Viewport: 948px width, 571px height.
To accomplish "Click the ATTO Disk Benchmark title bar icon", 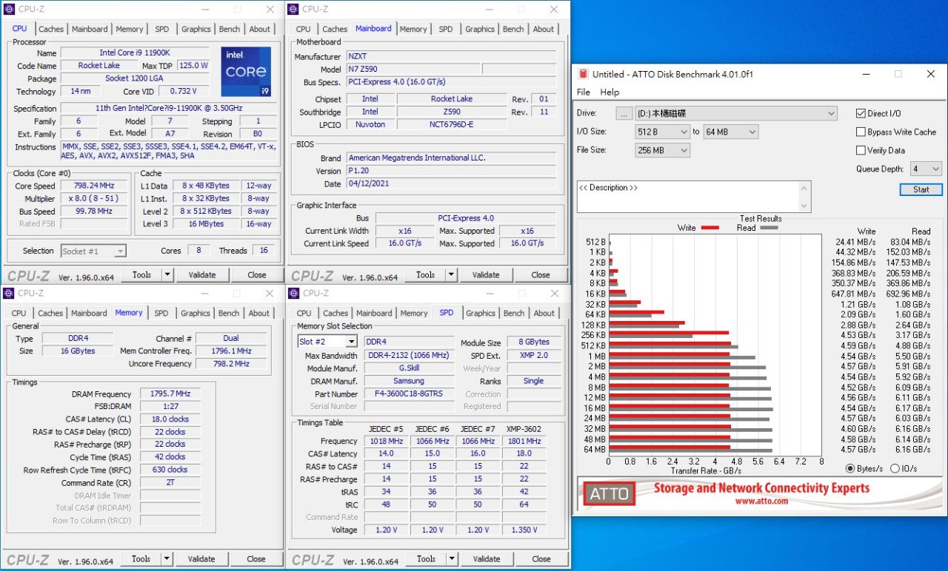I will pyautogui.click(x=584, y=74).
